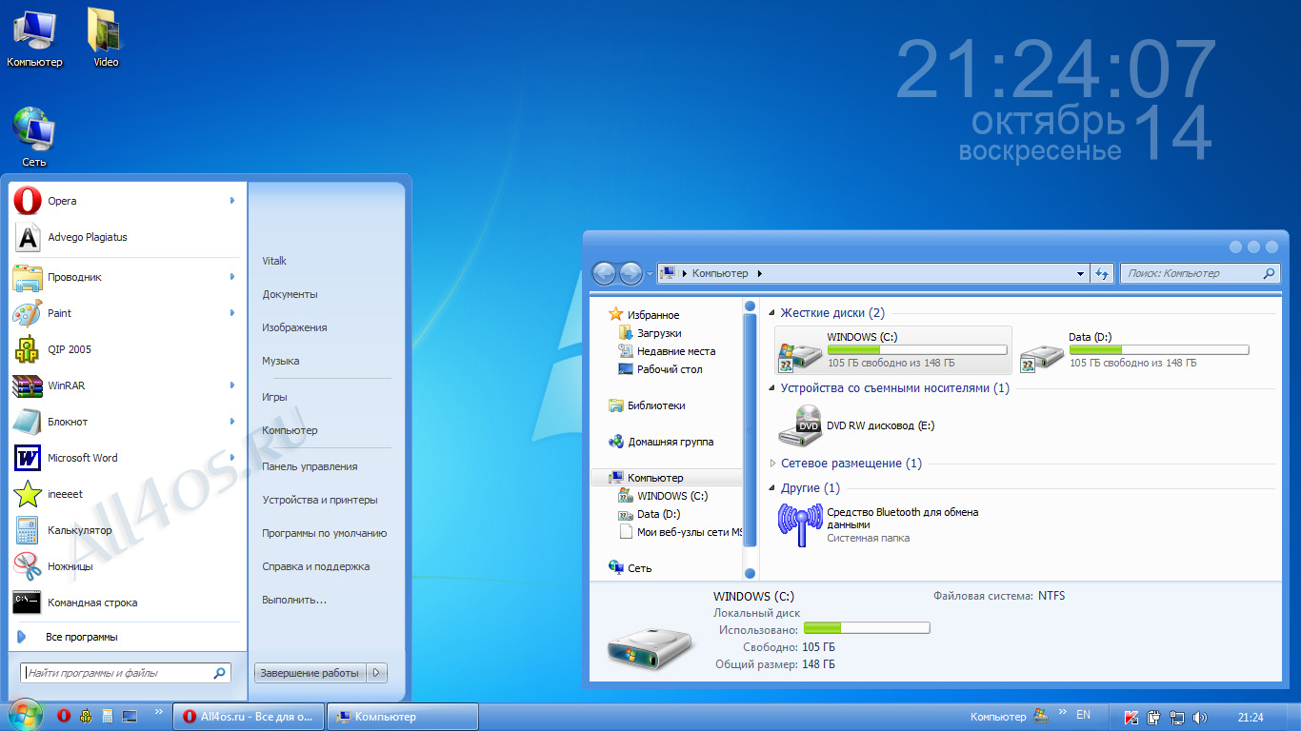Open Microsoft Word from Start menu
Image resolution: width=1301 pixels, height=731 pixels.
point(124,458)
